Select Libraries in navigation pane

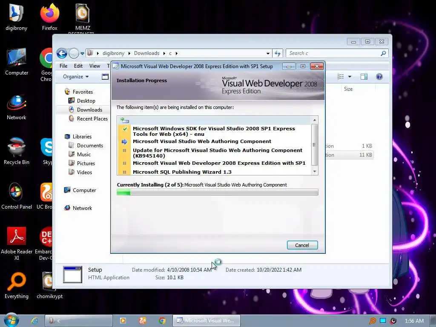point(82,137)
